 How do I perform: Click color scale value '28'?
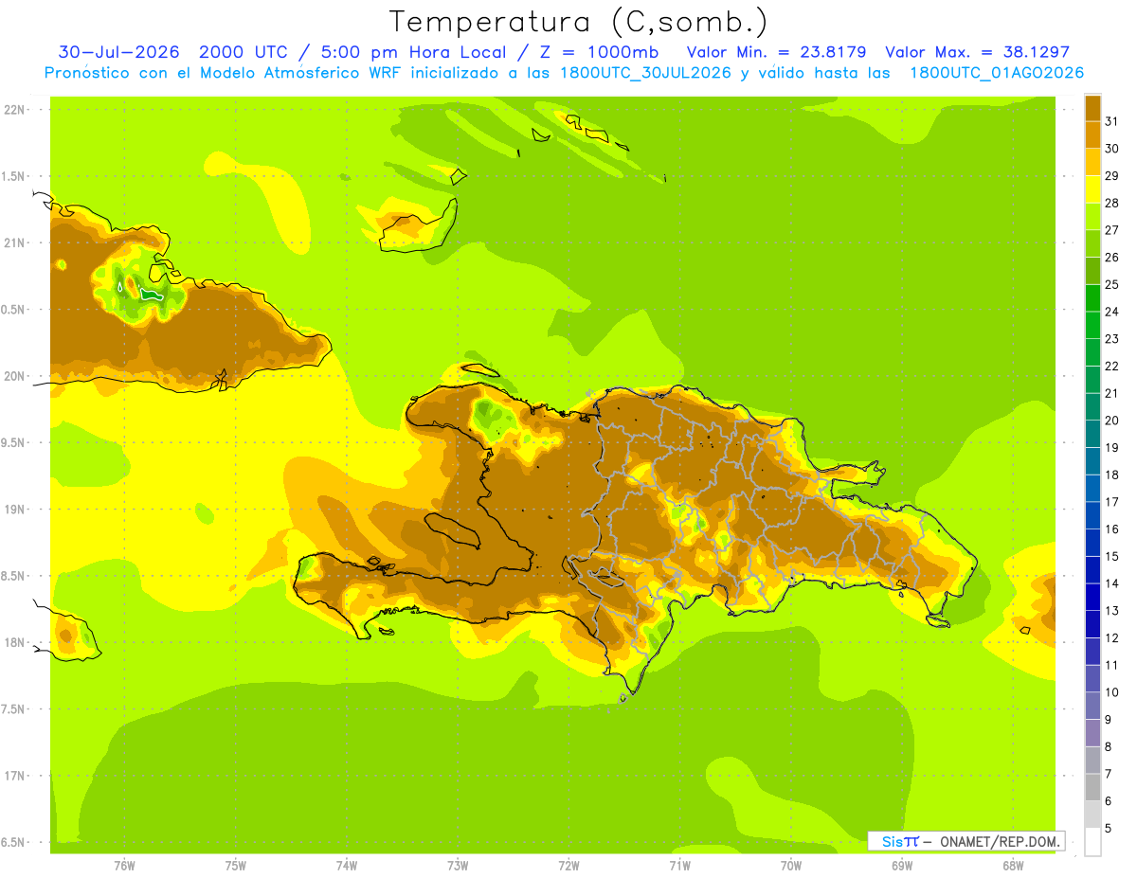tap(1112, 203)
